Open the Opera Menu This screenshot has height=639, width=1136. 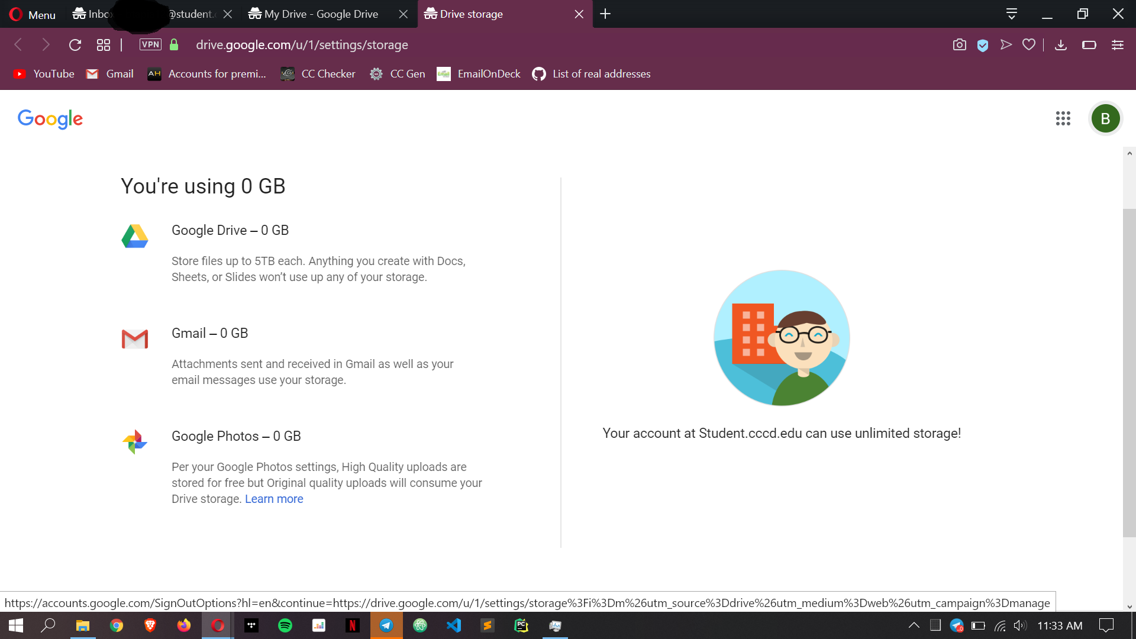33,14
